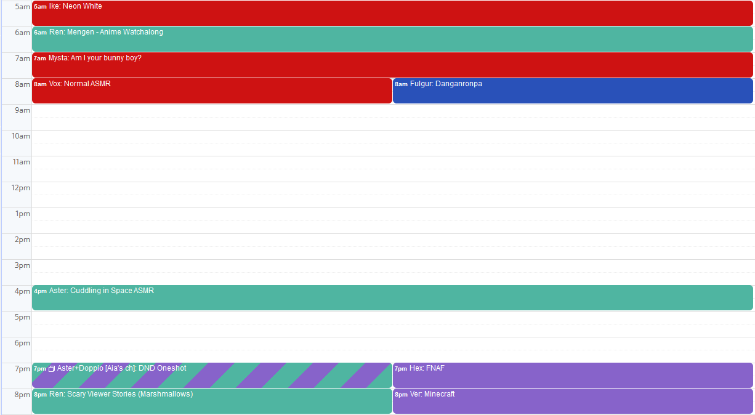755x415 pixels.
Task: Click the 6pm time label
Action: (x=23, y=343)
